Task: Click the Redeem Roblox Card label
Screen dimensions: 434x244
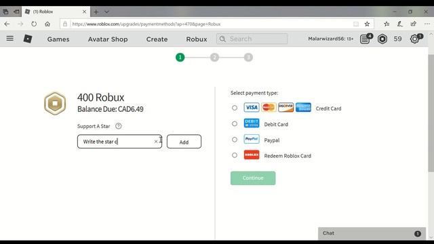Action: 288,156
